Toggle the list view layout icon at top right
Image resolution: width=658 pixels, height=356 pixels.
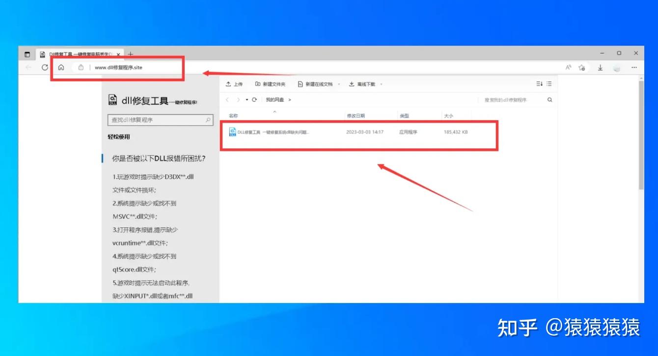coord(548,83)
